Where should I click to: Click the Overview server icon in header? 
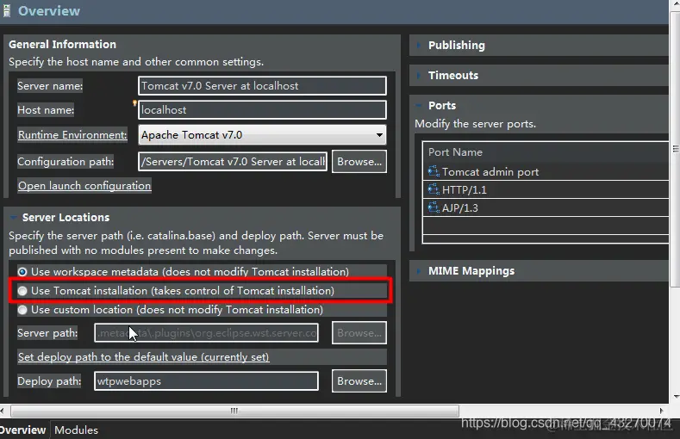point(6,10)
